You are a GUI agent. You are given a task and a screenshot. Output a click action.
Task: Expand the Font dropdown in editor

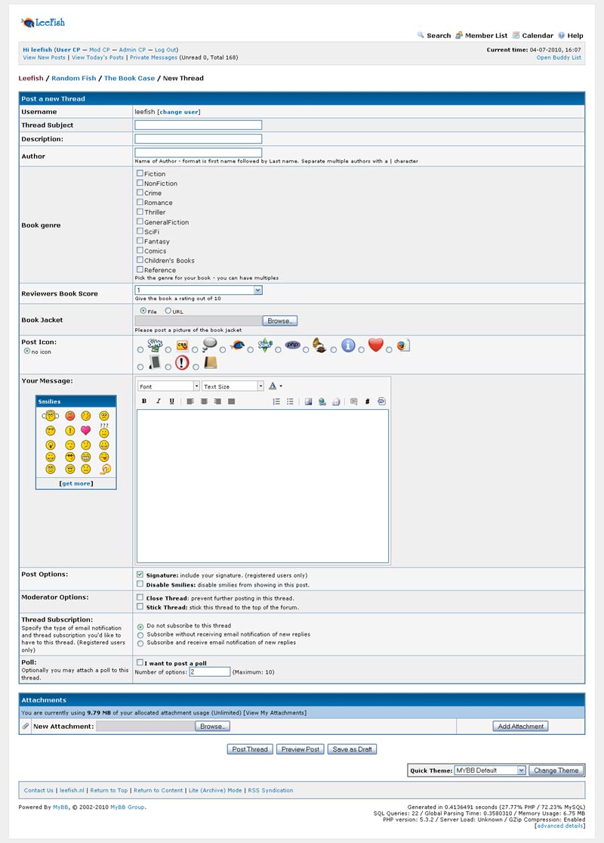169,386
